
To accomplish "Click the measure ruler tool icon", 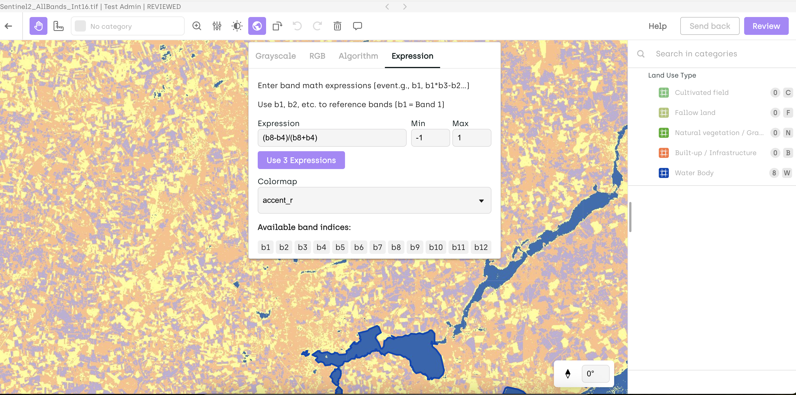I will pos(58,26).
